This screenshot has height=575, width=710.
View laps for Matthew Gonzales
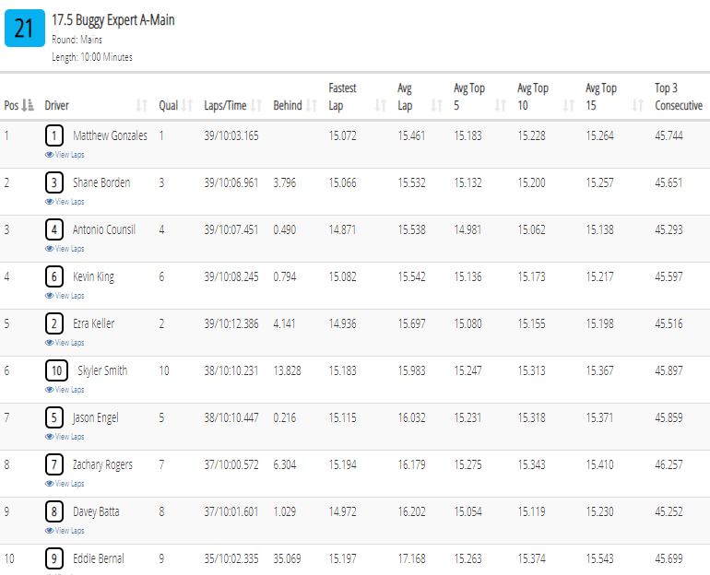pos(65,155)
